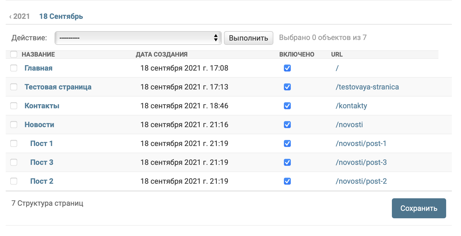The image size is (461, 236).
Task: Click the Выполнить button
Action: click(x=248, y=38)
